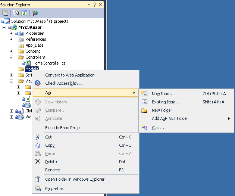Click the Properties icon in the context menu
Screen dimensions: 235x196
coord(37,189)
